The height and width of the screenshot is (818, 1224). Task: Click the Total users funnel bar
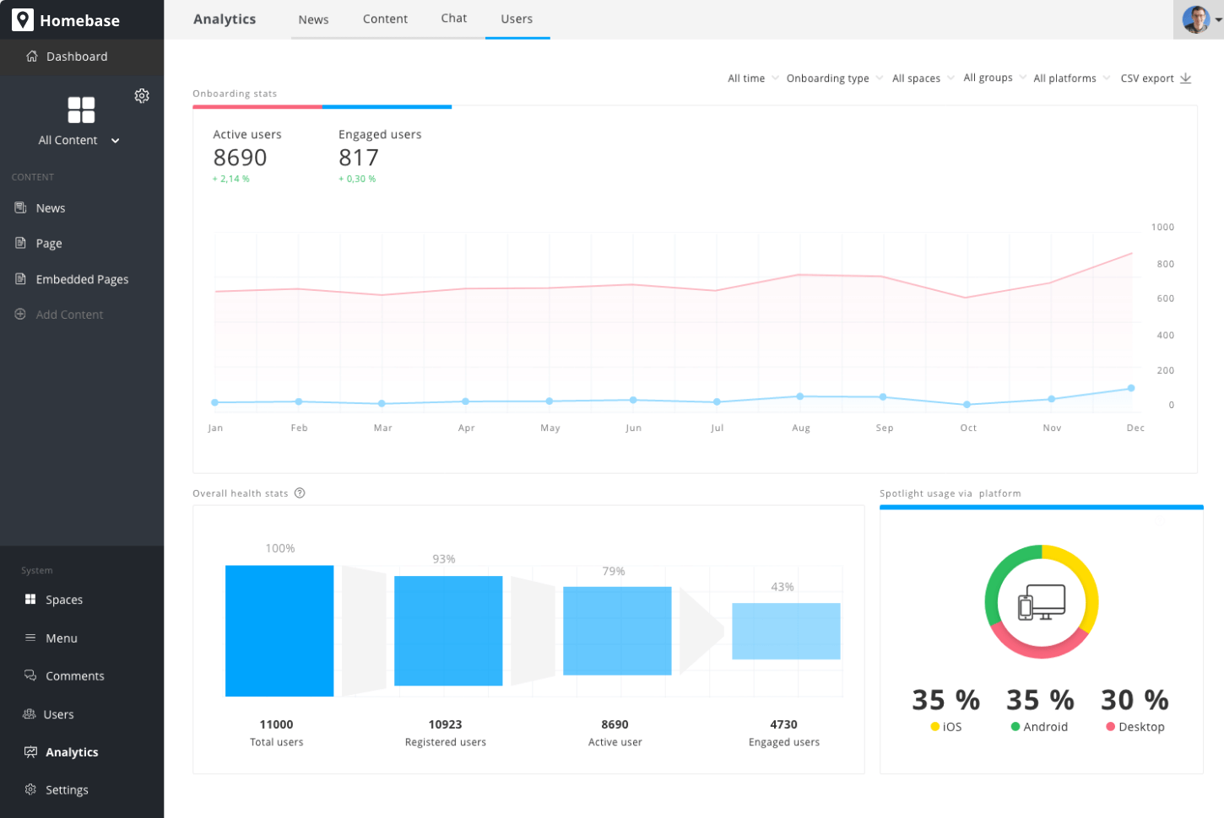coord(279,631)
